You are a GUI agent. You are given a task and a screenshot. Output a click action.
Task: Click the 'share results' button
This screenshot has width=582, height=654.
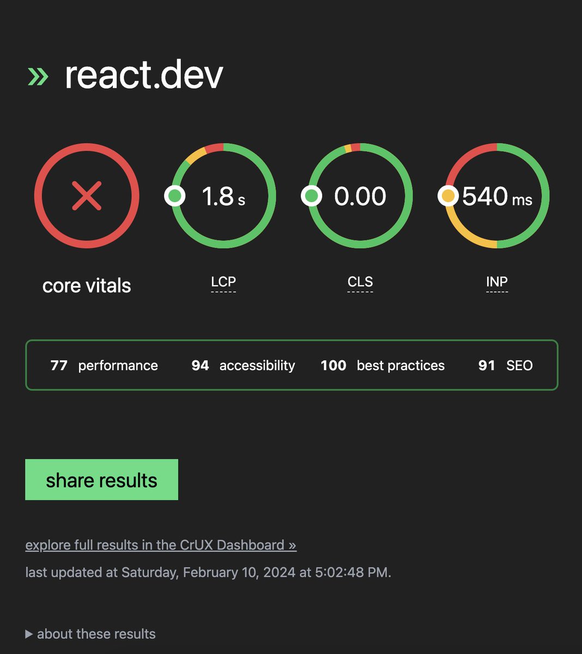101,480
